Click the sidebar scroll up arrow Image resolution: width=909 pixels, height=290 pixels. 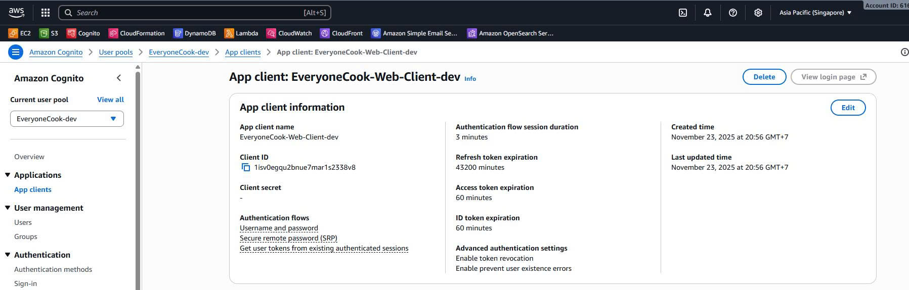(x=138, y=67)
